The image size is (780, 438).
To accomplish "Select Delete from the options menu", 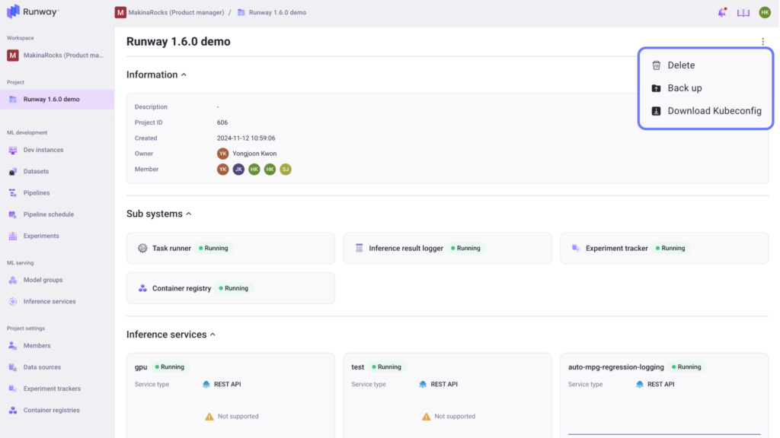I will click(681, 65).
